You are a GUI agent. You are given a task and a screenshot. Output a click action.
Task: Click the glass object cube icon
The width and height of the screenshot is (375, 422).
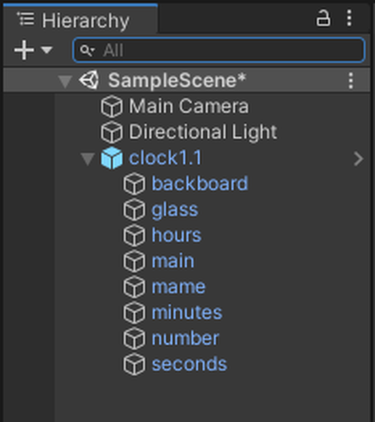[x=134, y=210]
